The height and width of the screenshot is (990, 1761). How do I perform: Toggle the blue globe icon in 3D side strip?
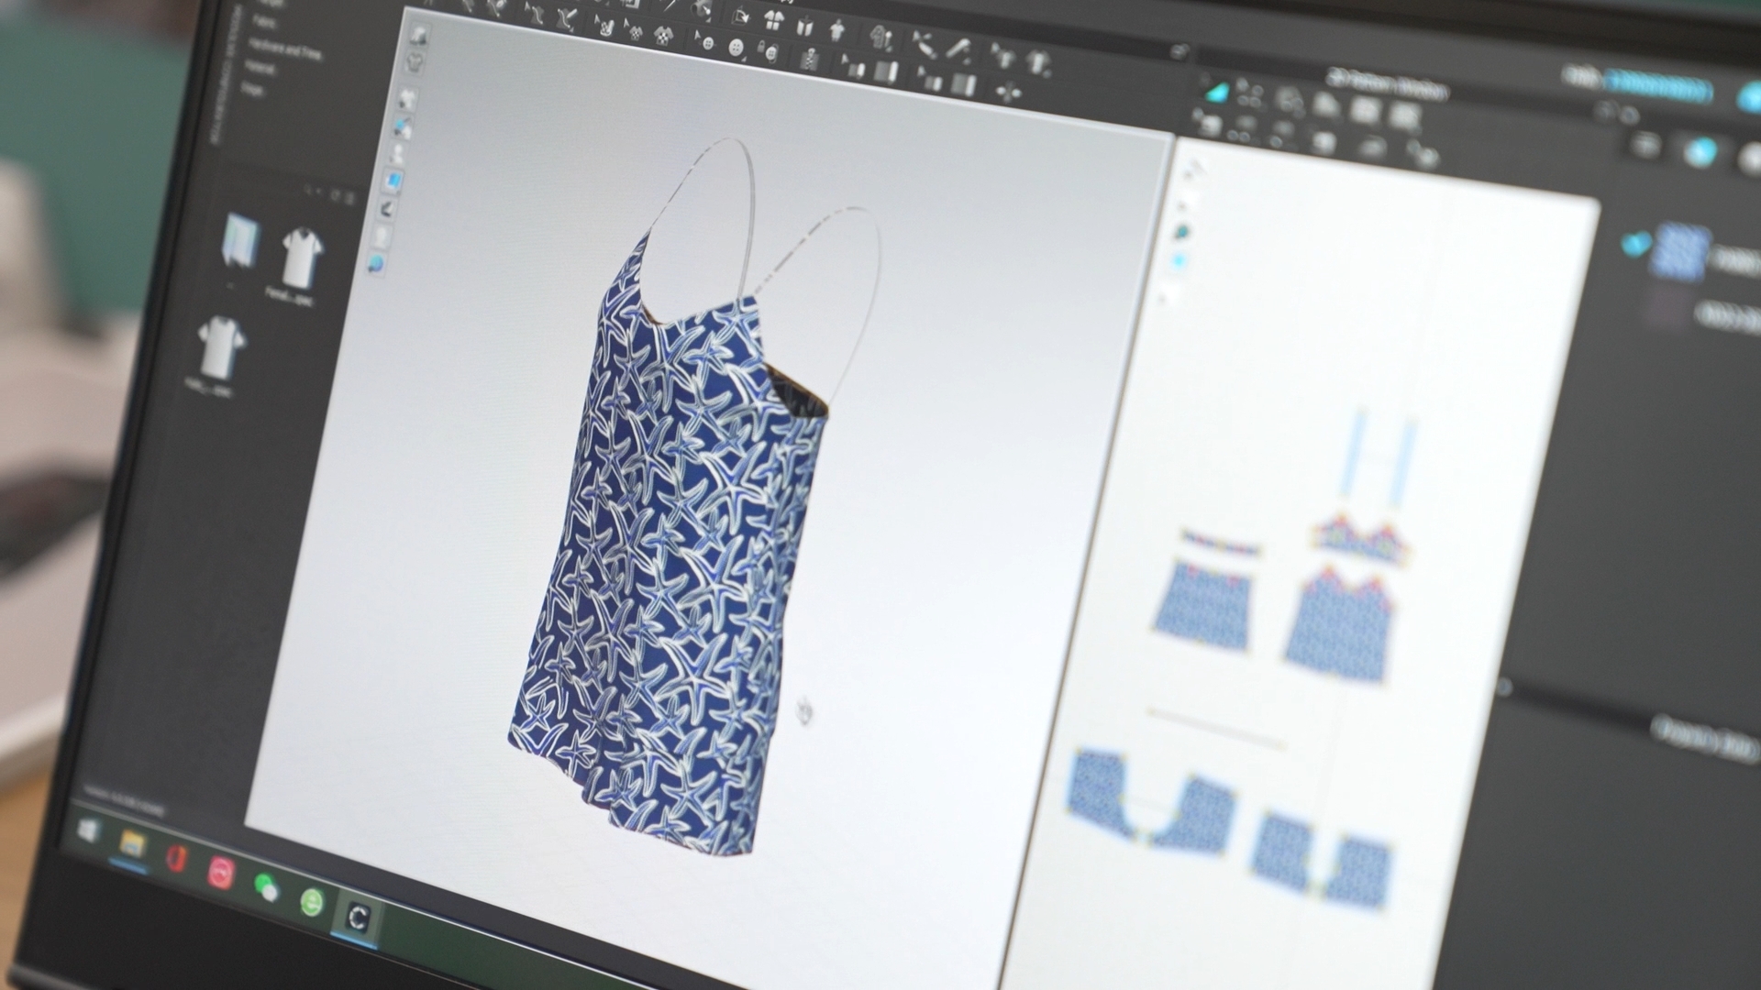[x=375, y=263]
